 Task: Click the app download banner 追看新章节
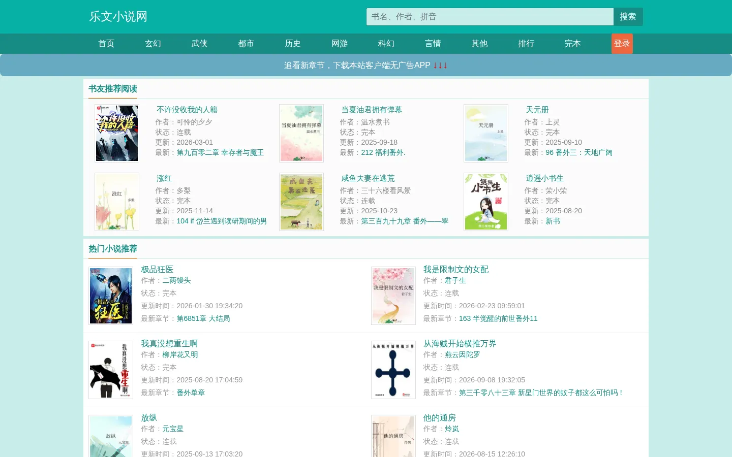[366, 66]
